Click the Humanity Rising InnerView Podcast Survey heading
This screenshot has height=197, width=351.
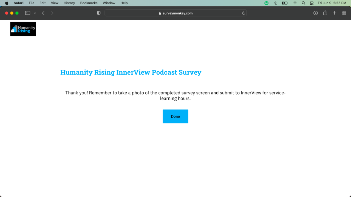coord(131,72)
